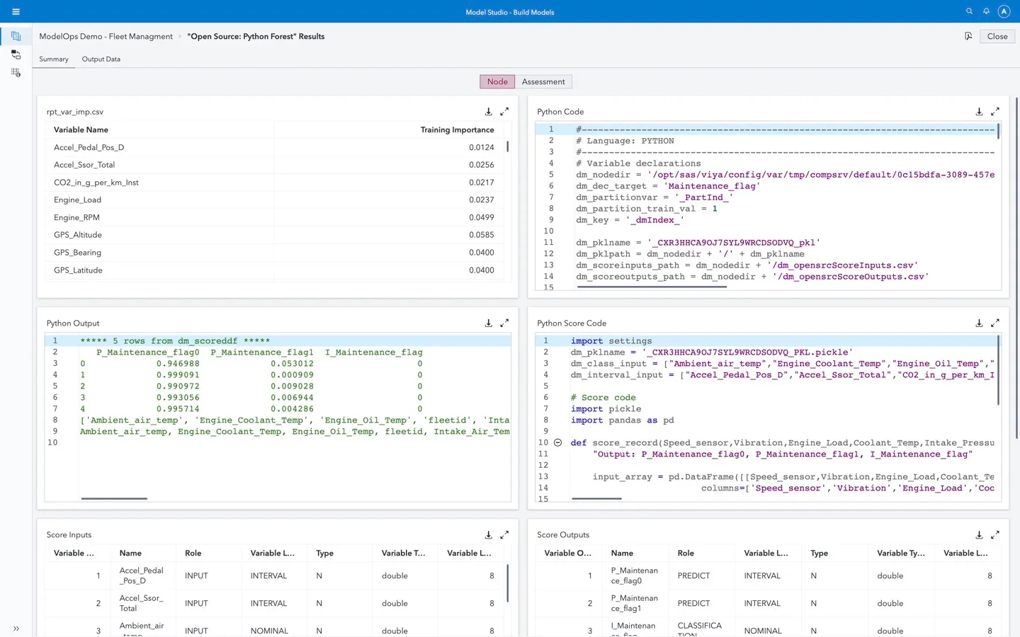
Task: Sort by Training Importance column header
Action: pyautogui.click(x=457, y=130)
